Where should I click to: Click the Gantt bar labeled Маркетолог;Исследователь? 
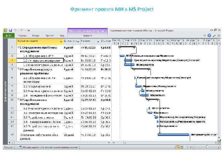(138, 86)
